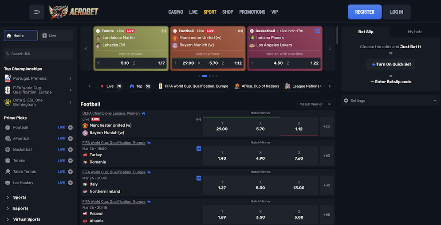441x225 pixels.
Task: Click the REGISTER button
Action: 365,12
